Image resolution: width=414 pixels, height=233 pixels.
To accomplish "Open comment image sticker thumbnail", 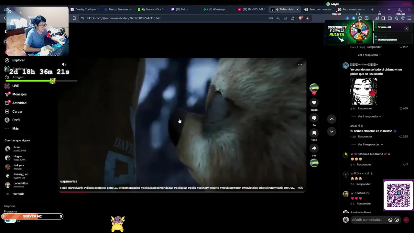I will tap(364, 91).
